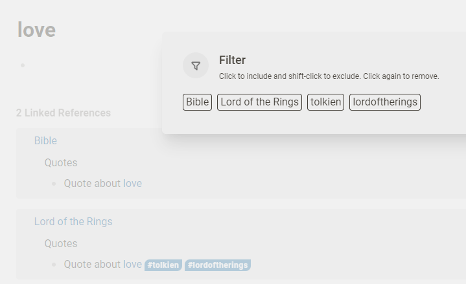The image size is (466, 284).
Task: Click the 'Quote about' text in the Lord of the Rings block
Action: coord(93,264)
